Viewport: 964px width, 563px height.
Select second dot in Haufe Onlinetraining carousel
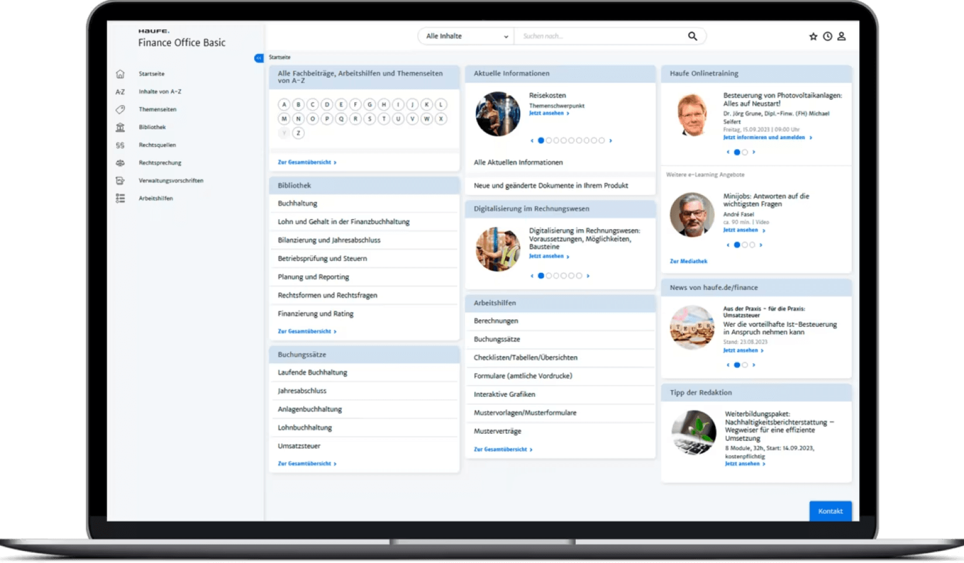coord(745,152)
